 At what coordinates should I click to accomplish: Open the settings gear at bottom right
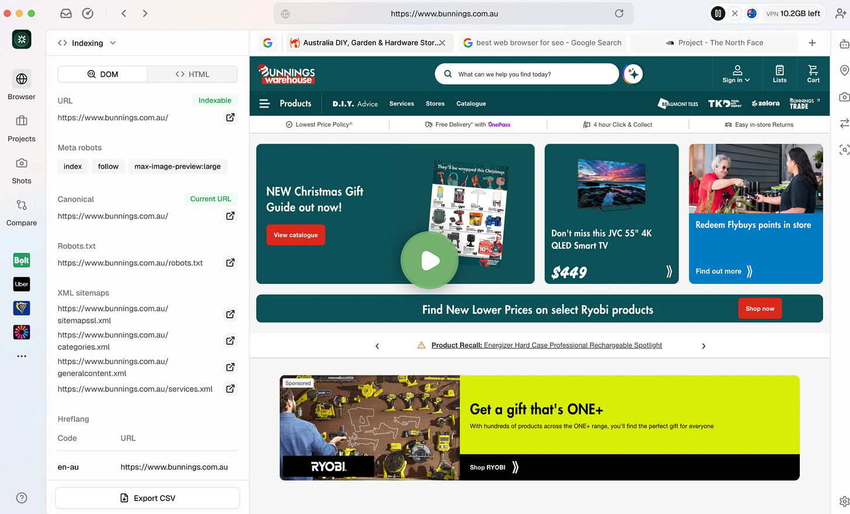pyautogui.click(x=844, y=501)
